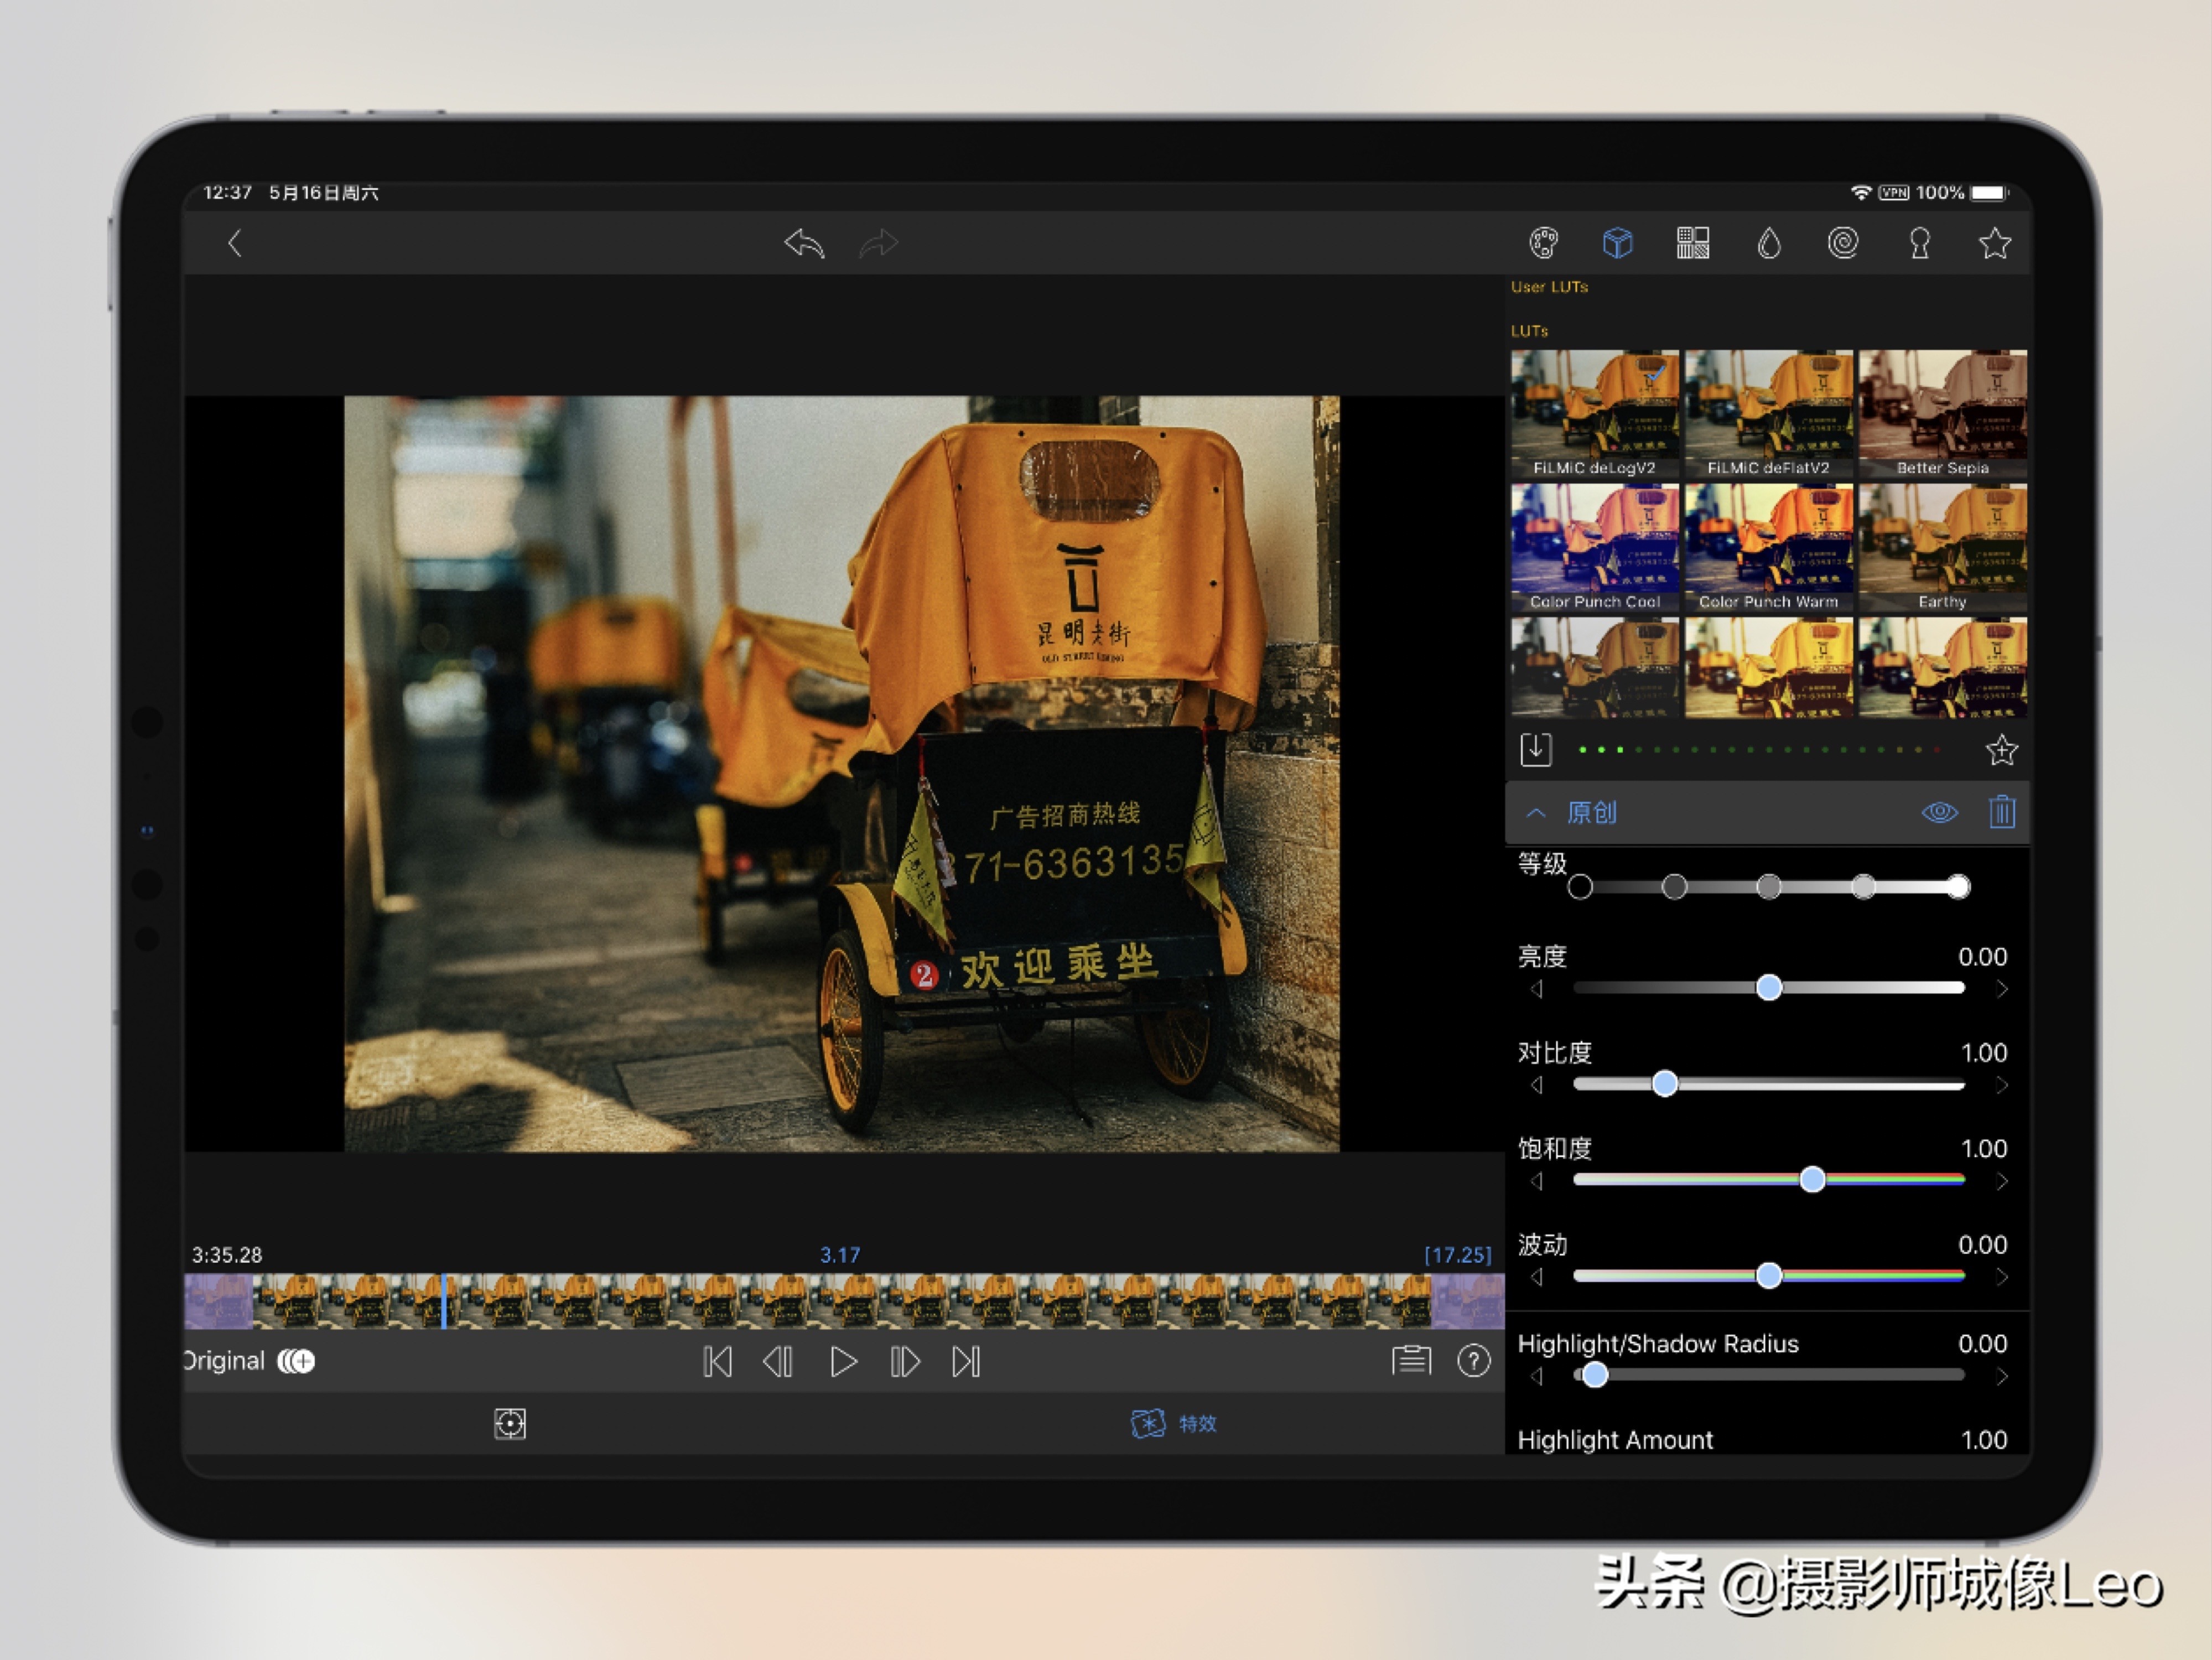Open the 特效 effects tab
The image size is (2212, 1660).
pos(1175,1424)
